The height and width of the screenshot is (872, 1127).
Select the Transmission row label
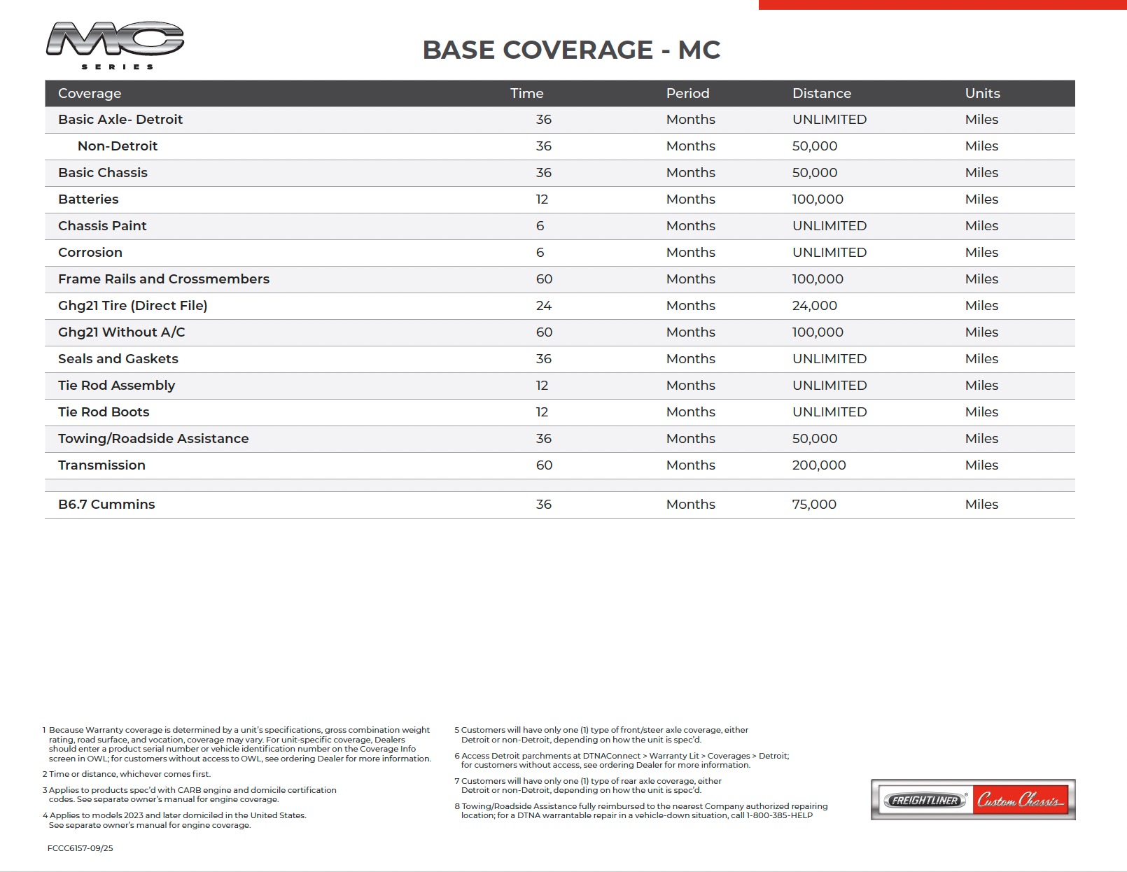[x=101, y=465]
